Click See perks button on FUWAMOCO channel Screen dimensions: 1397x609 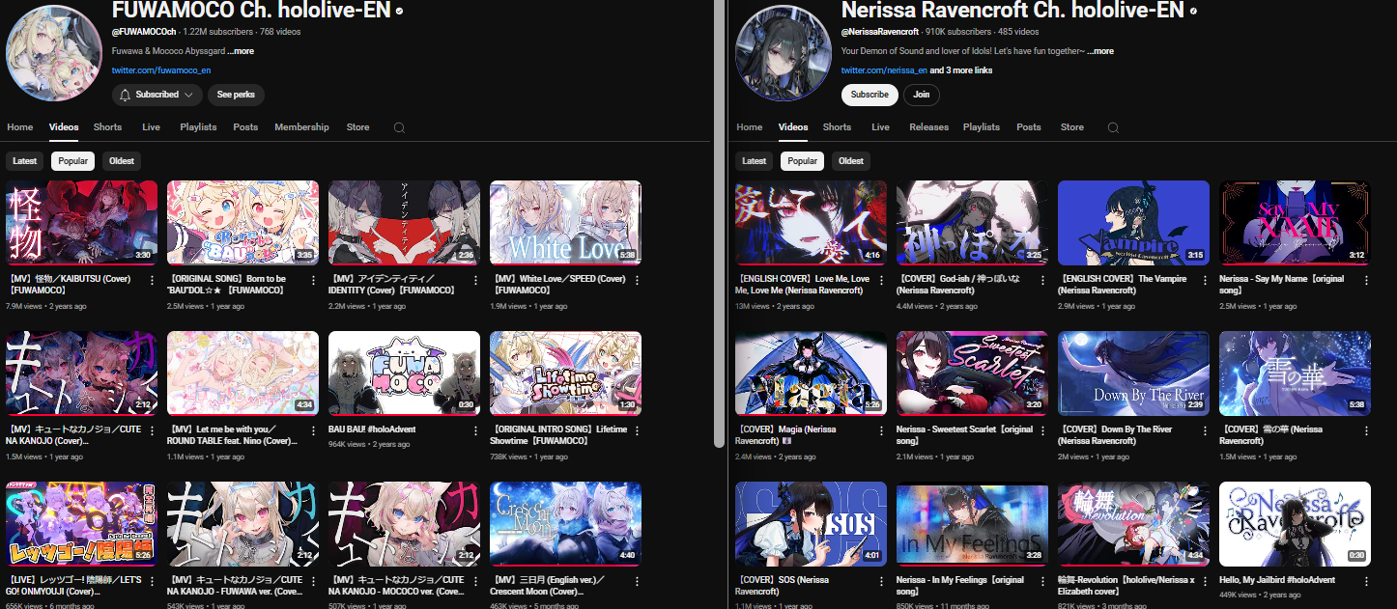(236, 95)
